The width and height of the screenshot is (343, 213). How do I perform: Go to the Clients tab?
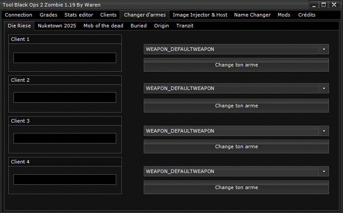pyautogui.click(x=108, y=15)
